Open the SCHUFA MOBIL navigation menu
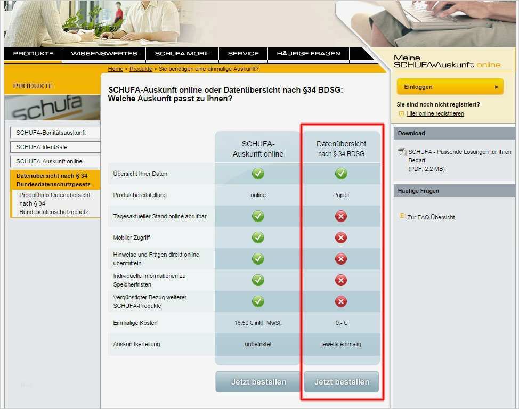Viewport: 519px width, 409px height. click(182, 54)
